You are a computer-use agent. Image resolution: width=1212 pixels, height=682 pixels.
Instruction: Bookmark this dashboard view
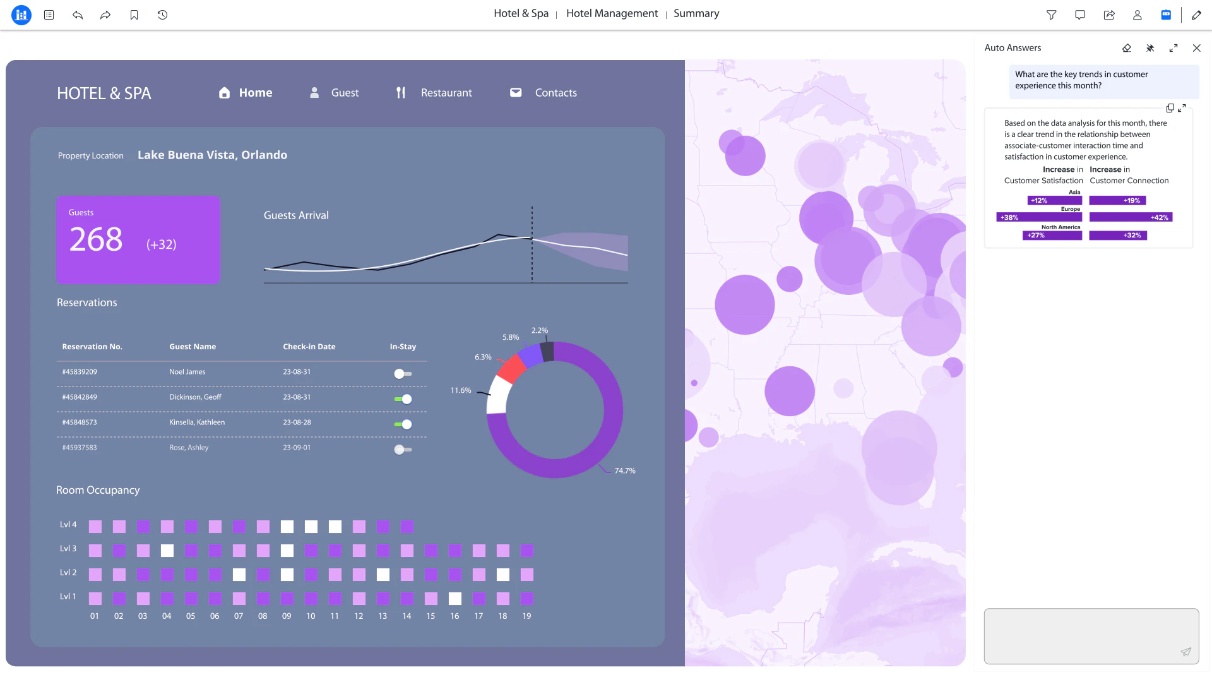pos(134,15)
